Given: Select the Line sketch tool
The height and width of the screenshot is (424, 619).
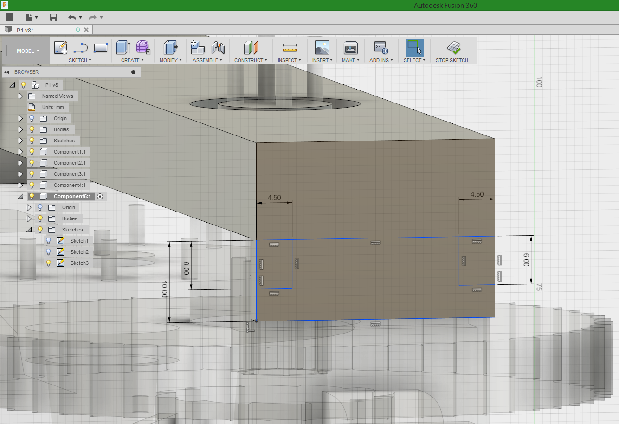Looking at the screenshot, I should tap(81, 47).
